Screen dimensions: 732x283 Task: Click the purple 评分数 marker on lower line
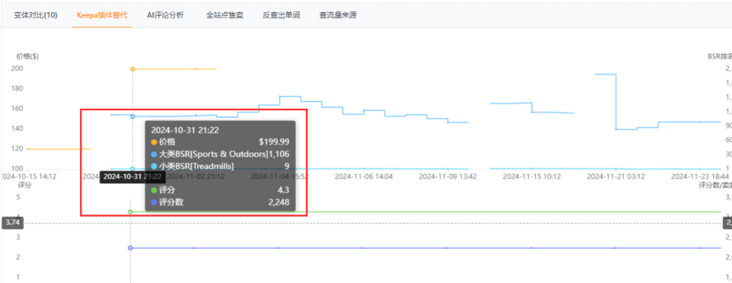point(130,248)
